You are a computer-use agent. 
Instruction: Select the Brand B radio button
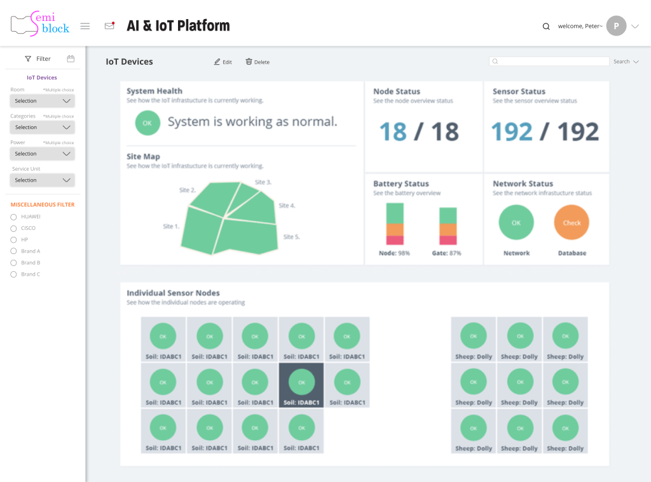[x=14, y=263]
